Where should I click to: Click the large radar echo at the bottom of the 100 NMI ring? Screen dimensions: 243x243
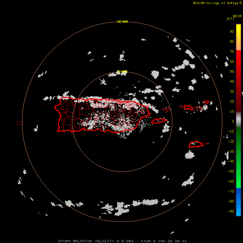point(122,209)
